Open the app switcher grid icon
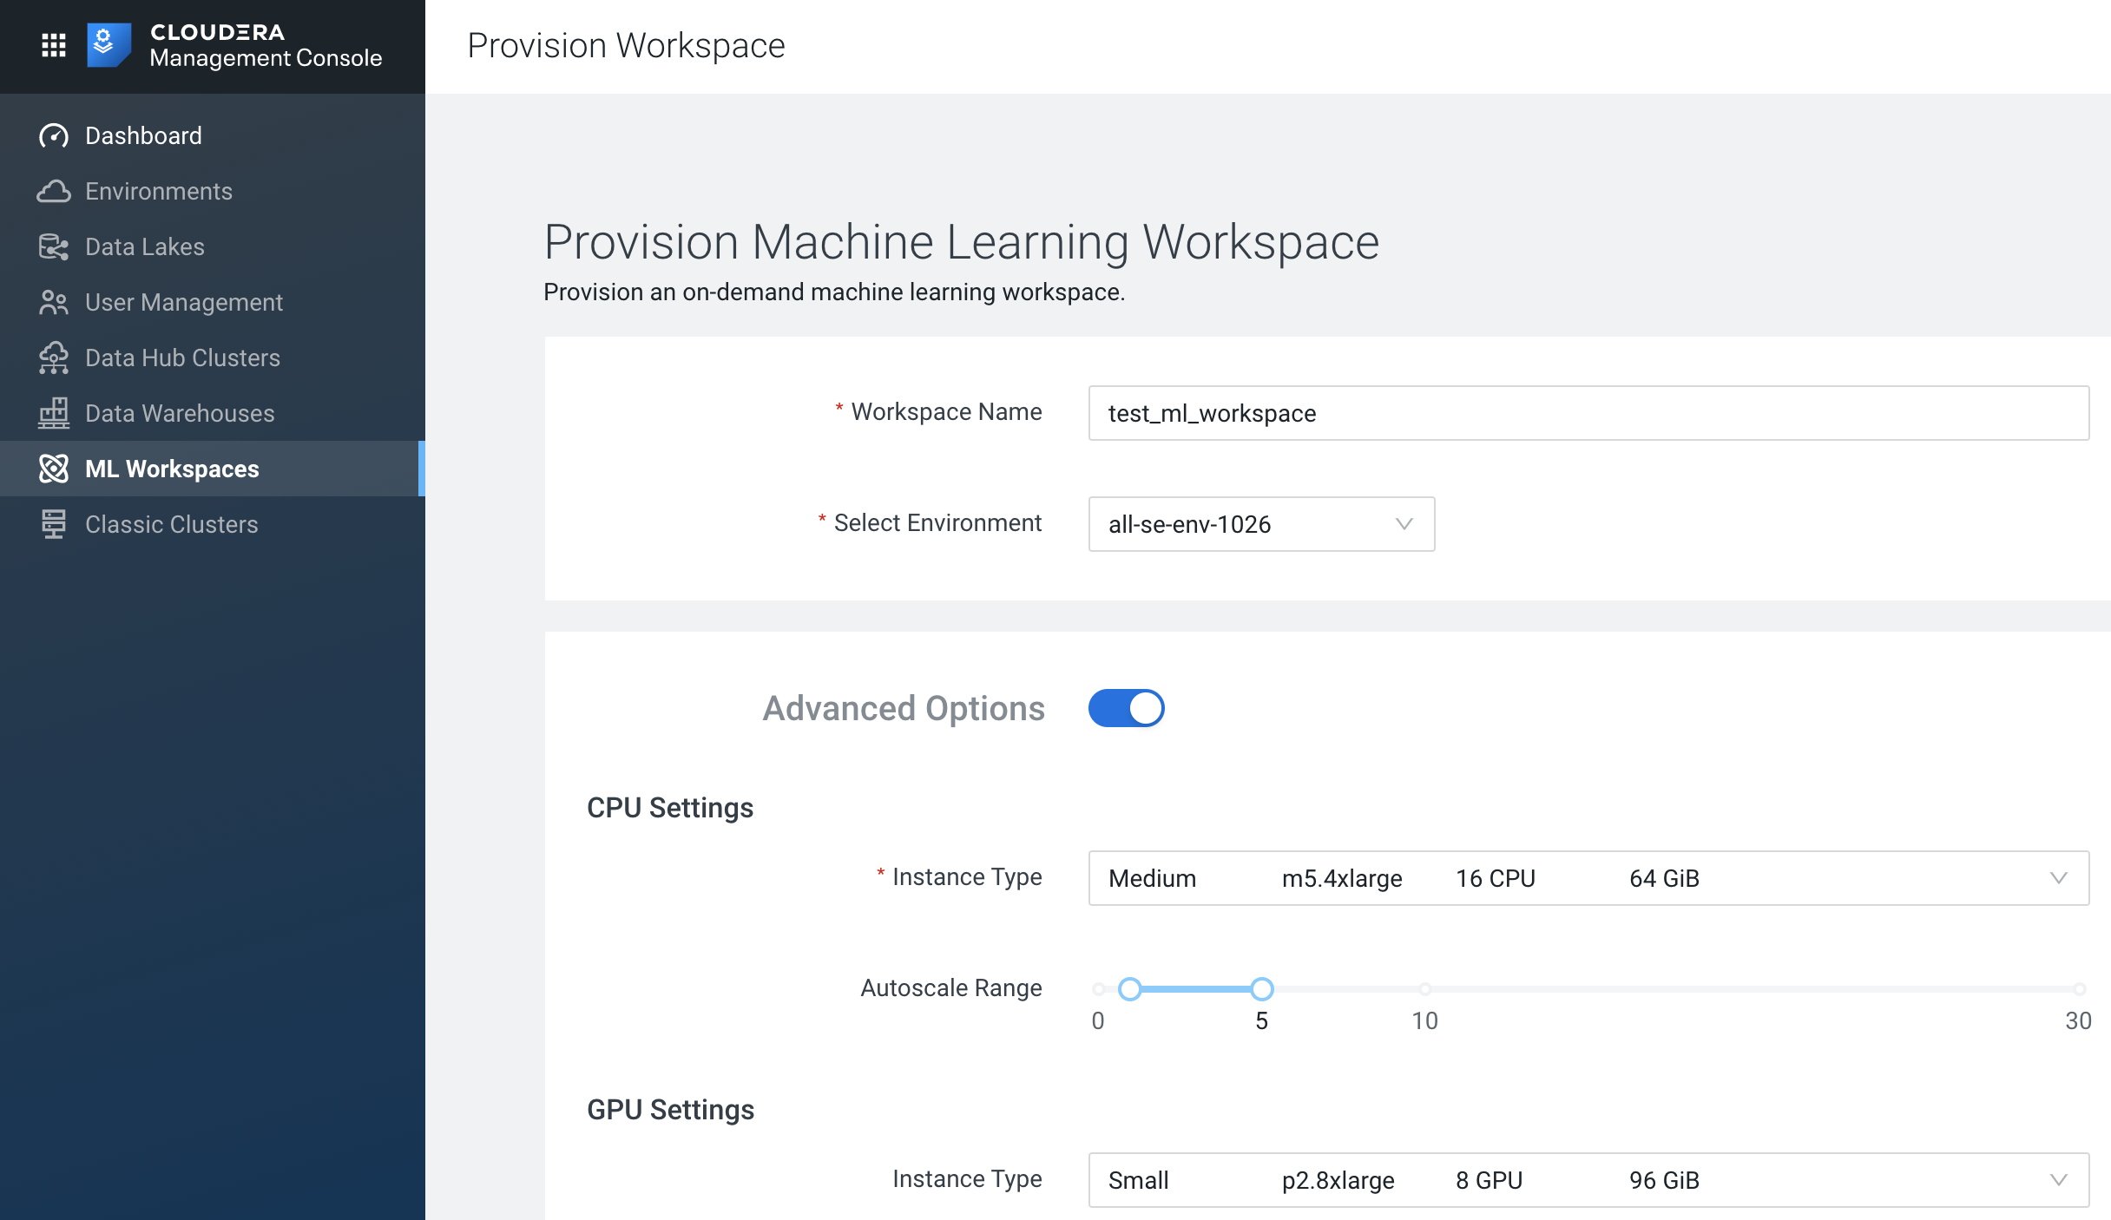2111x1220 pixels. (x=53, y=44)
